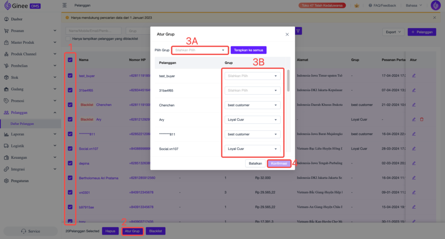Image resolution: width=445 pixels, height=239 pixels.
Task: Open the Bahasa language dropdown
Action: 414,5
